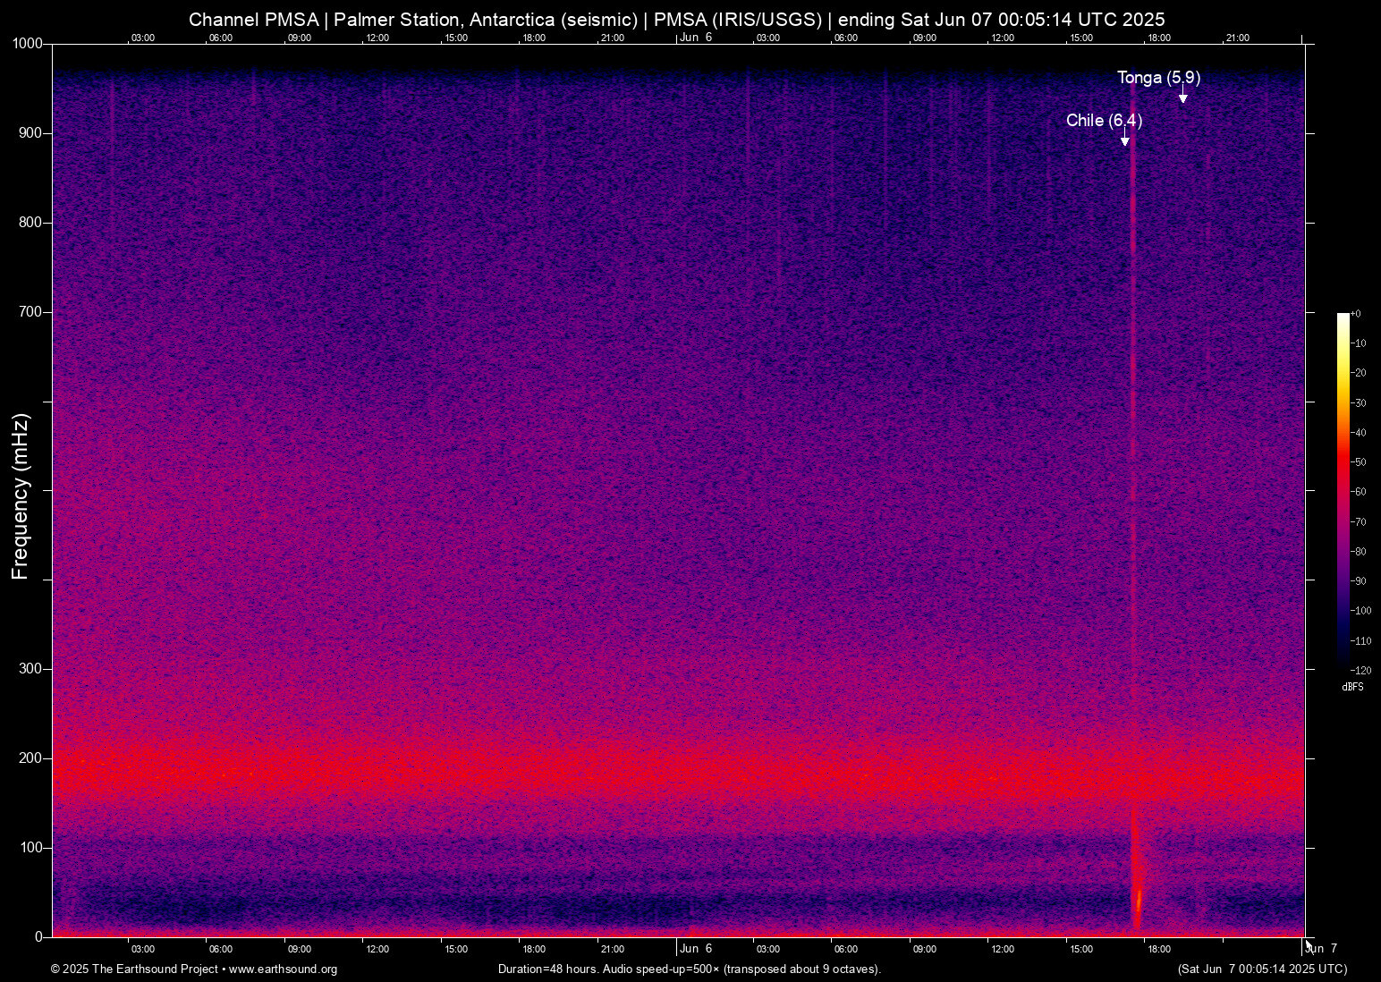Viewport: 1381px width, 982px height.
Task: Click the bottom-right timestamp in parentheses
Action: [x=1262, y=969]
